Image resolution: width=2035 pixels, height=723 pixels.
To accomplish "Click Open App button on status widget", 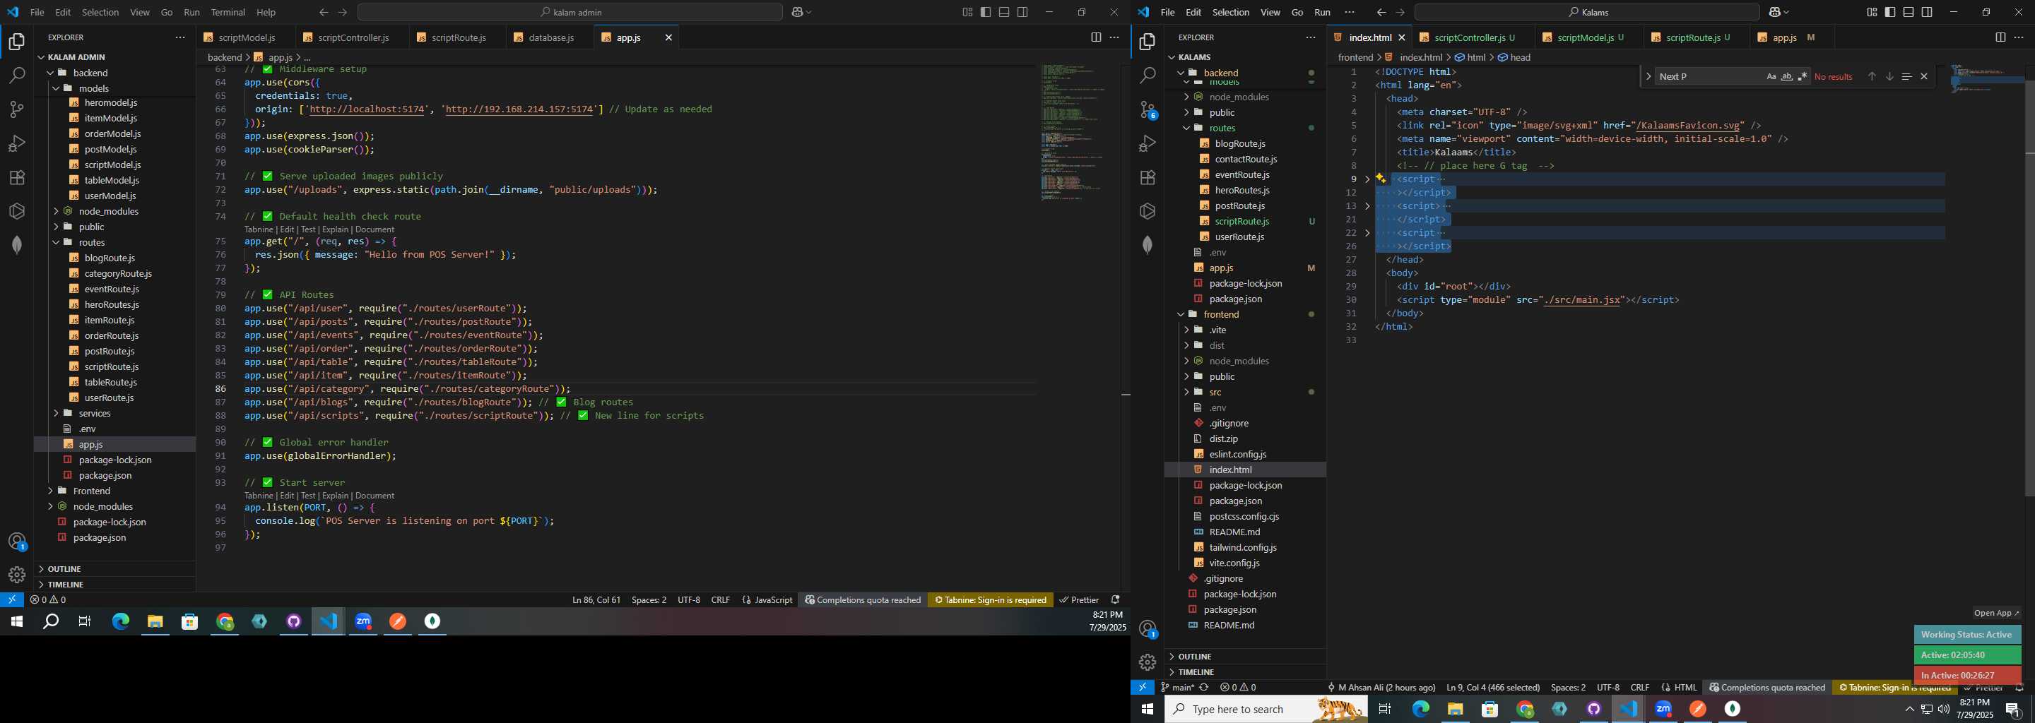I will pos(1996,614).
